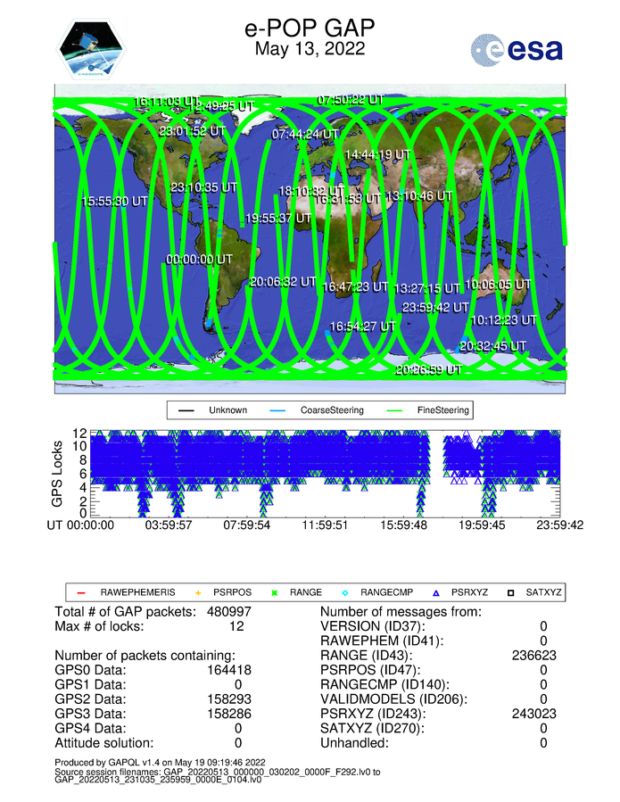The width and height of the screenshot is (620, 802).
Task: Click the 15:55:30 UT map timestamp
Action: point(114,202)
